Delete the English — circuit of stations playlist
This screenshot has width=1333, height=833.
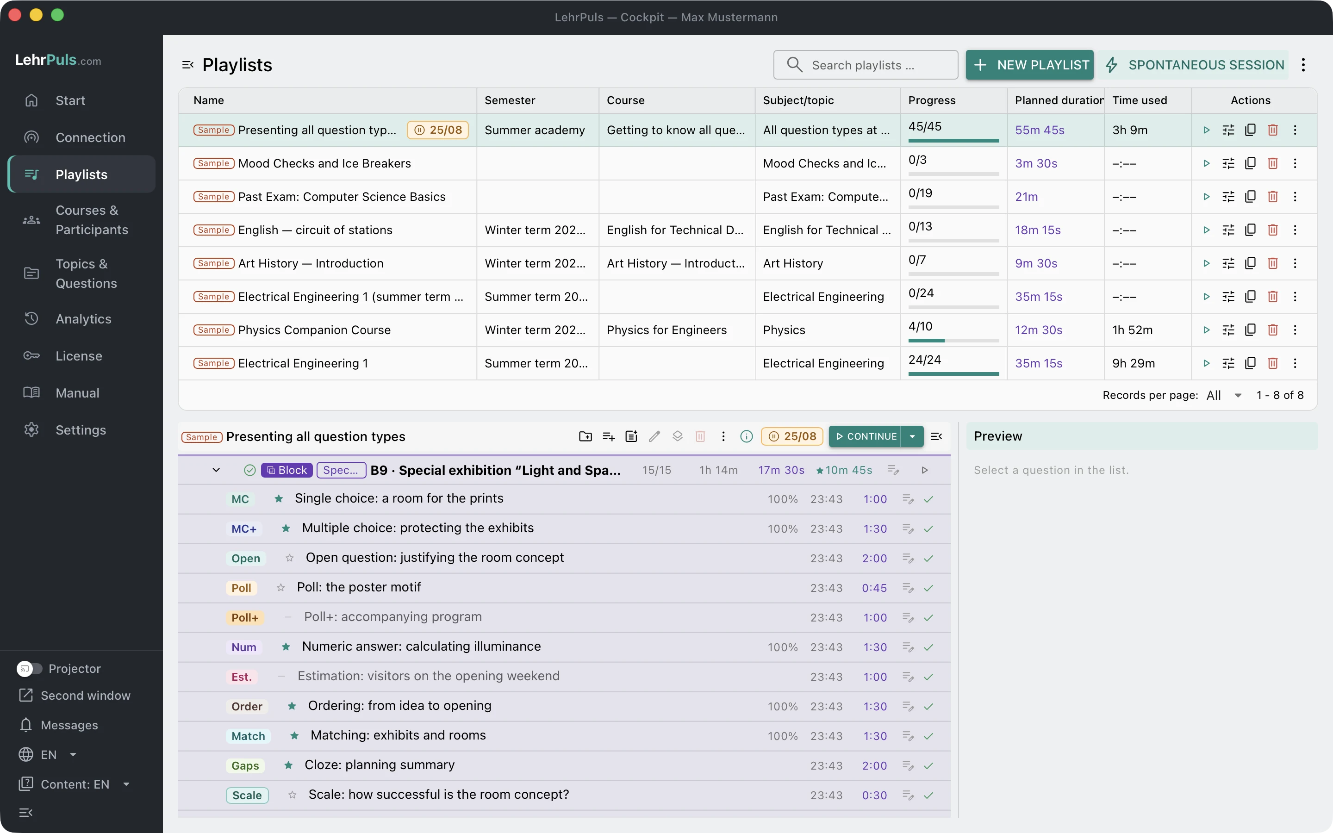pyautogui.click(x=1272, y=230)
